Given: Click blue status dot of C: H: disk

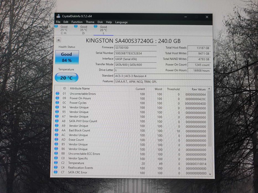Looking at the screenshot, I should 56,26.
